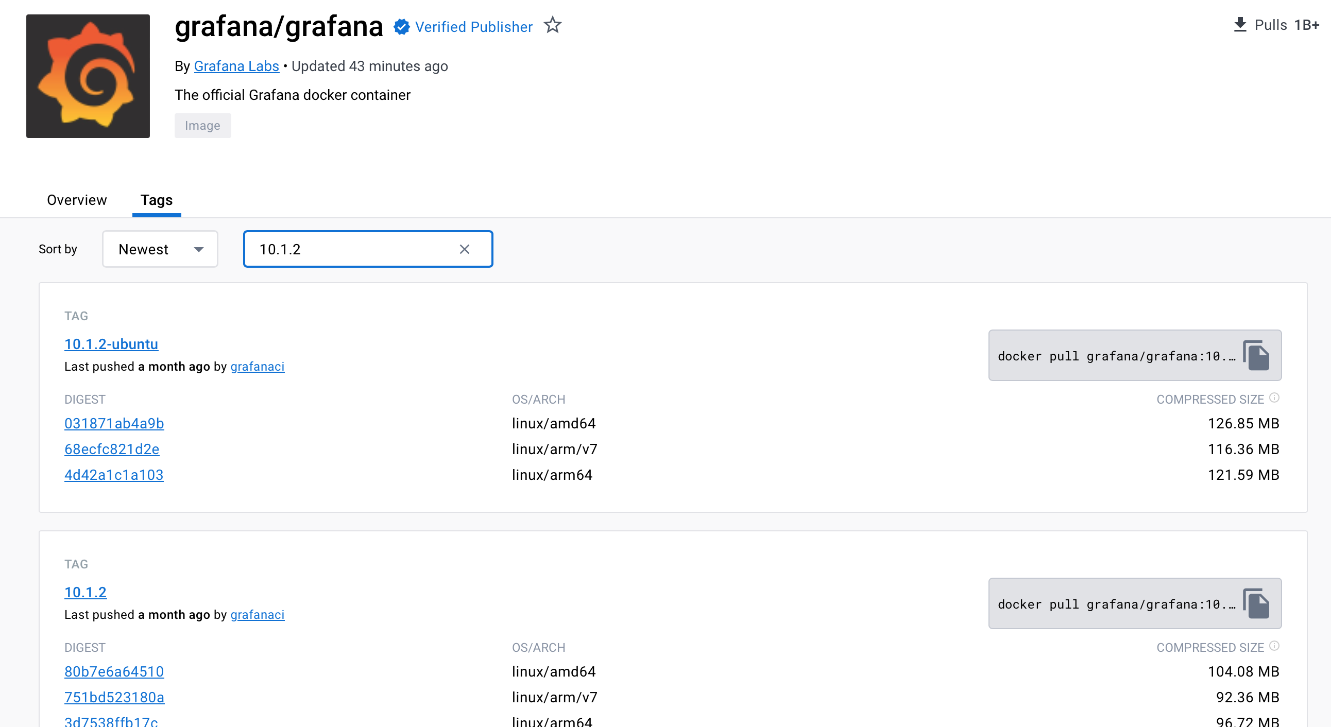Open the 10.1.2-ubuntu tag details

click(111, 344)
